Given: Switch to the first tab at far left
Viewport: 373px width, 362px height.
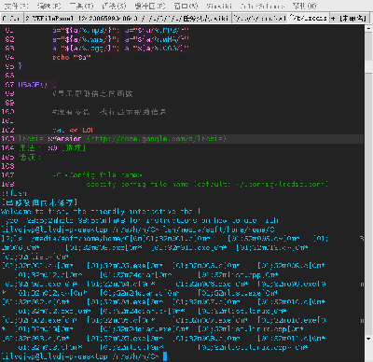Looking at the screenshot, I should (11, 19).
